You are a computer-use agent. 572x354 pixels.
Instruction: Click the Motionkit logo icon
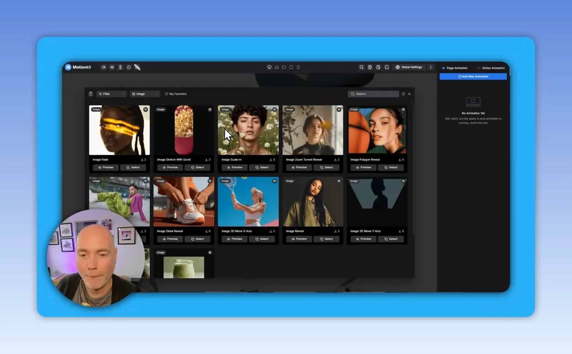68,67
